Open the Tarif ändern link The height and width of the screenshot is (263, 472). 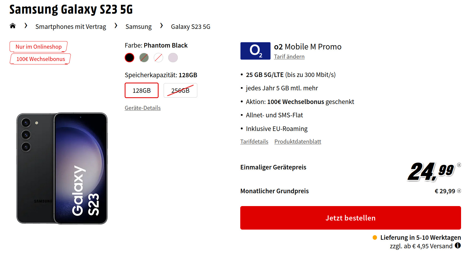(289, 57)
